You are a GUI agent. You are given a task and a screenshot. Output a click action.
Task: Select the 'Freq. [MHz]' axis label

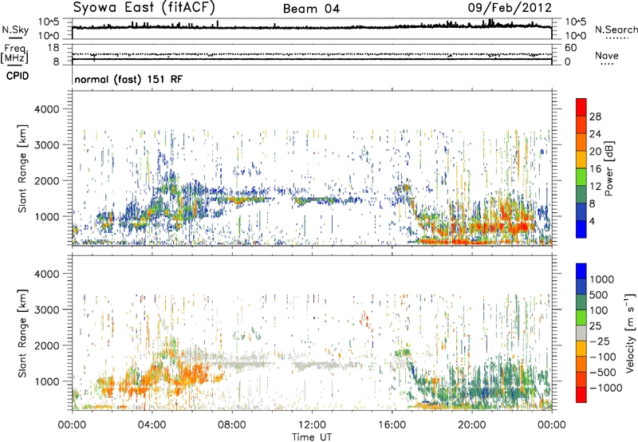pos(14,54)
